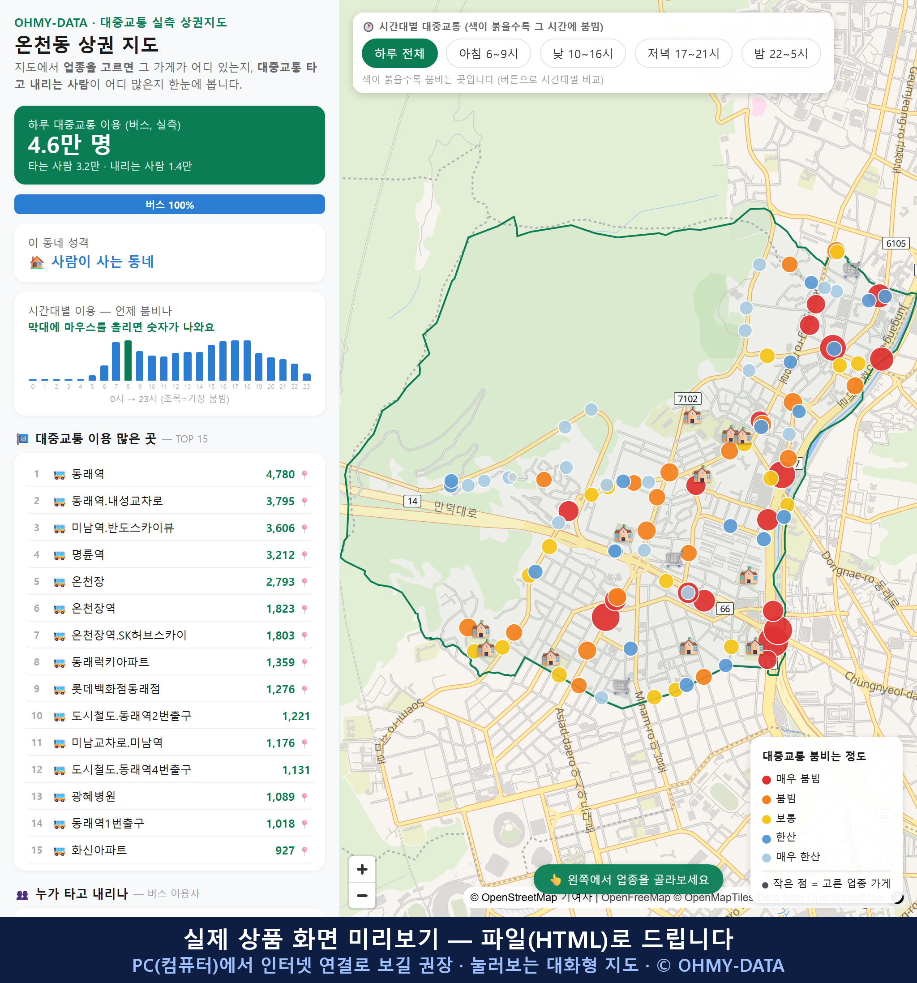Zoom in with the plus button
This screenshot has height=983, width=917.
pos(362,869)
